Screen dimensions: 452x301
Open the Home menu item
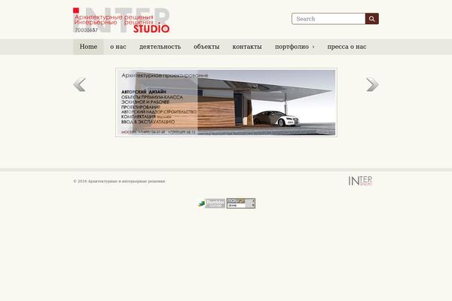click(x=88, y=47)
